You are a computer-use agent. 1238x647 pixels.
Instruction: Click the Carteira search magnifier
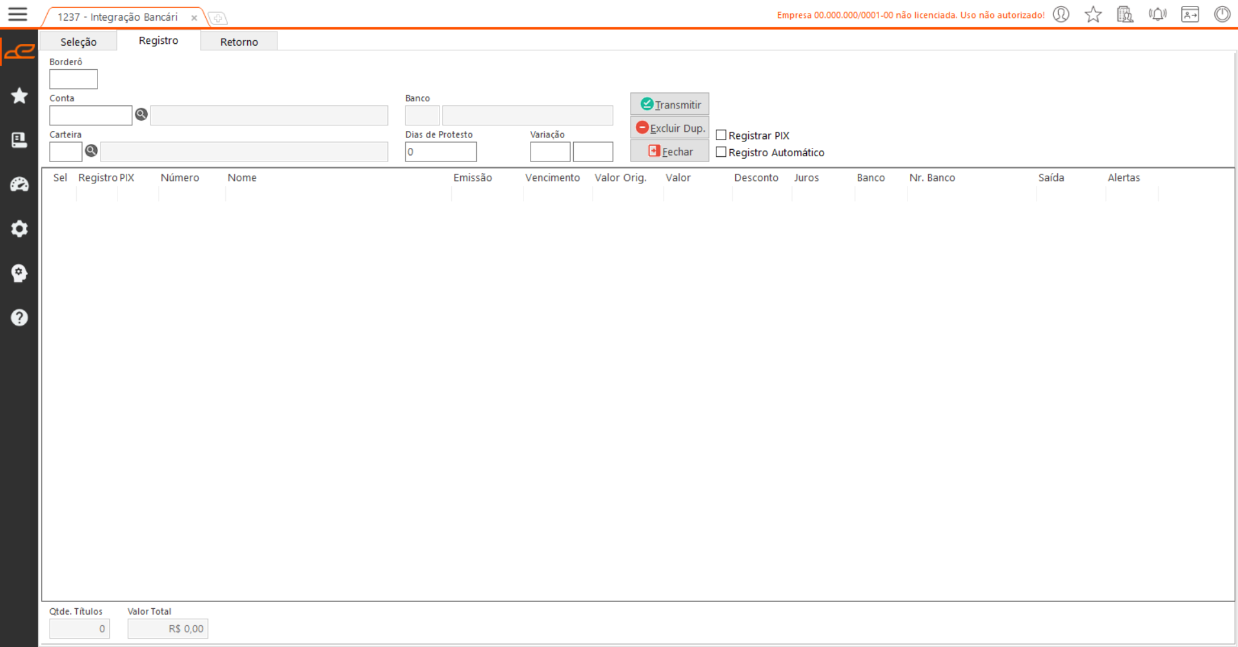click(92, 151)
